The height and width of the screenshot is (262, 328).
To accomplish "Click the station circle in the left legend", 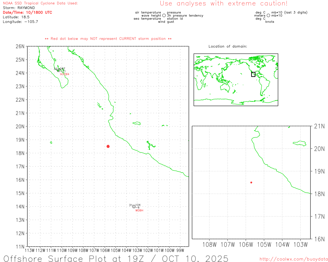I will 164,16.
